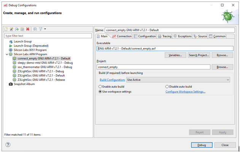Select the Use workspace settings radio button
The image size is (240, 152).
[100, 92]
